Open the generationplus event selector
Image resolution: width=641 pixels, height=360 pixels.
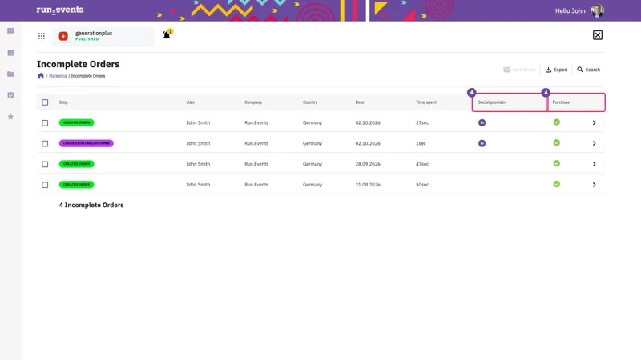103,36
